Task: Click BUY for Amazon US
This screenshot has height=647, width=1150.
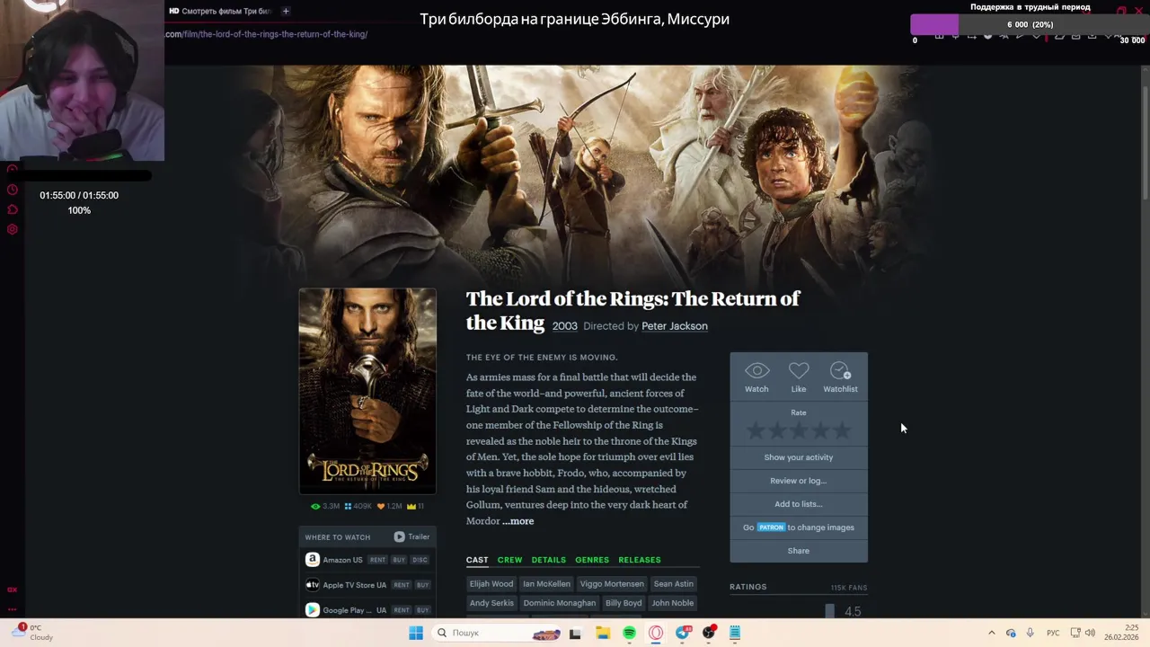Action: (x=399, y=560)
